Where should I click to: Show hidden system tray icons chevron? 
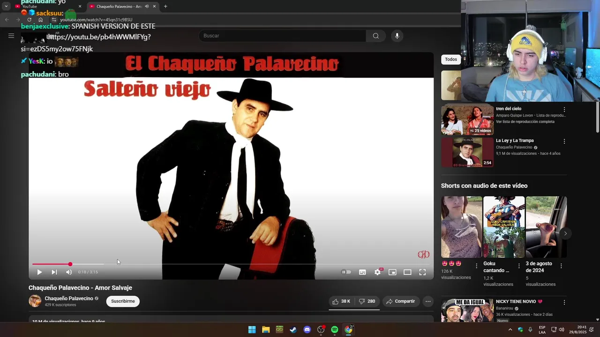pyautogui.click(x=510, y=330)
